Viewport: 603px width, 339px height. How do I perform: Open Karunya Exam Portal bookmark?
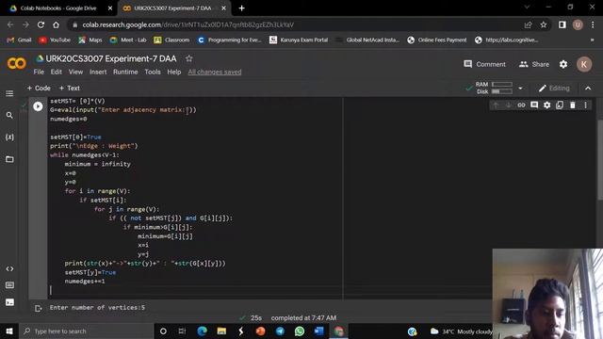299,40
